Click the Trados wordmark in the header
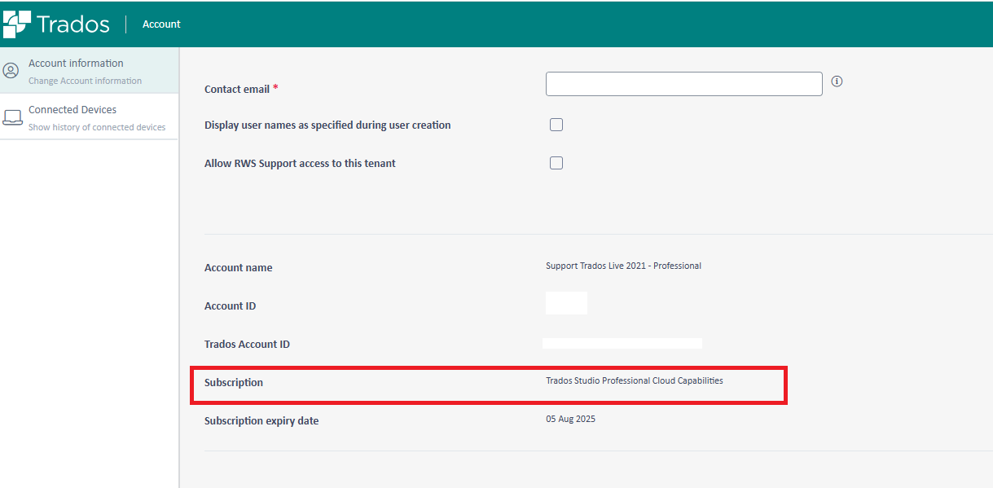993x488 pixels. pyautogui.click(x=72, y=24)
